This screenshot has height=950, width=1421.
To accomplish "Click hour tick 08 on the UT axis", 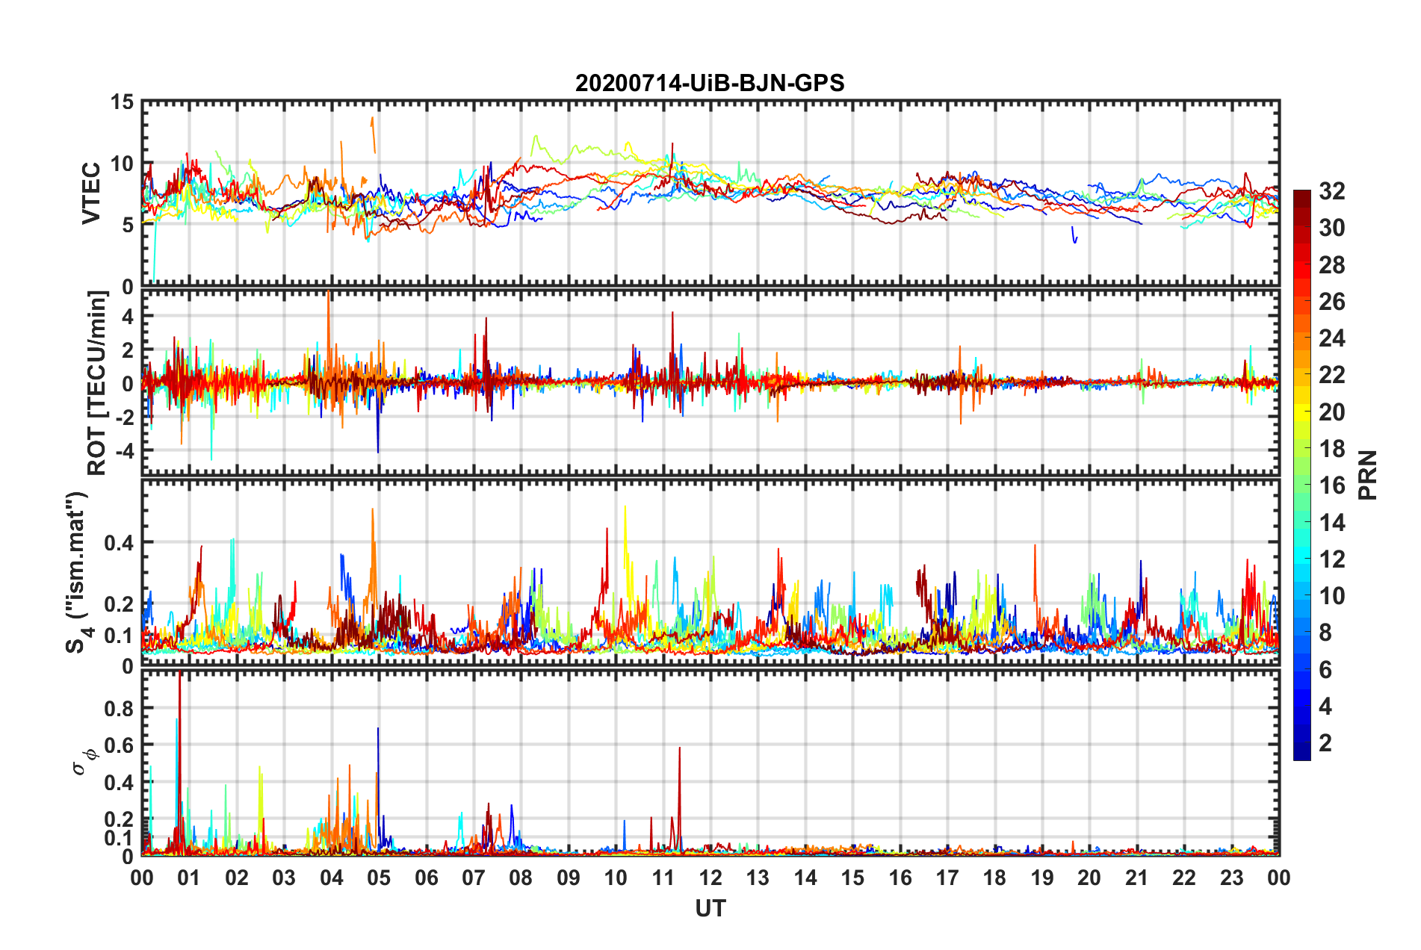I will pos(521,878).
